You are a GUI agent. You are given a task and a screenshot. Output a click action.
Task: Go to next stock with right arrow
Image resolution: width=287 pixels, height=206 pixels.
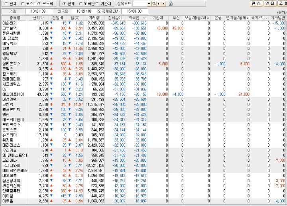[x=163, y=4]
